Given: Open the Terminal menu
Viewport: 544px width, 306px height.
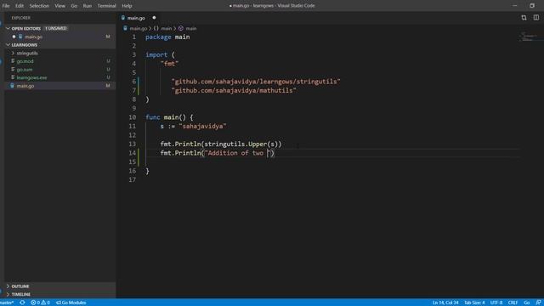Looking at the screenshot, I should pos(106,6).
